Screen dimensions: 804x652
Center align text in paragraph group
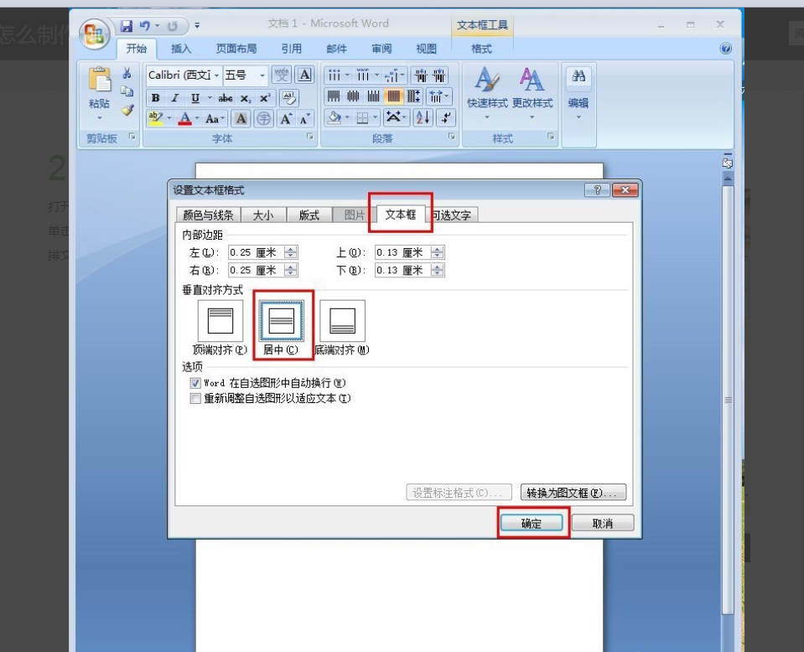point(353,96)
